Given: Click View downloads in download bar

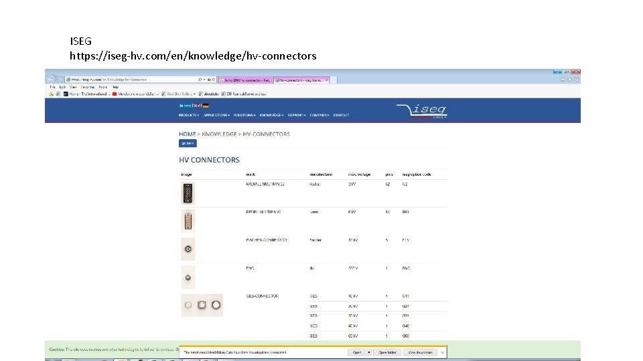Looking at the screenshot, I should point(421,352).
